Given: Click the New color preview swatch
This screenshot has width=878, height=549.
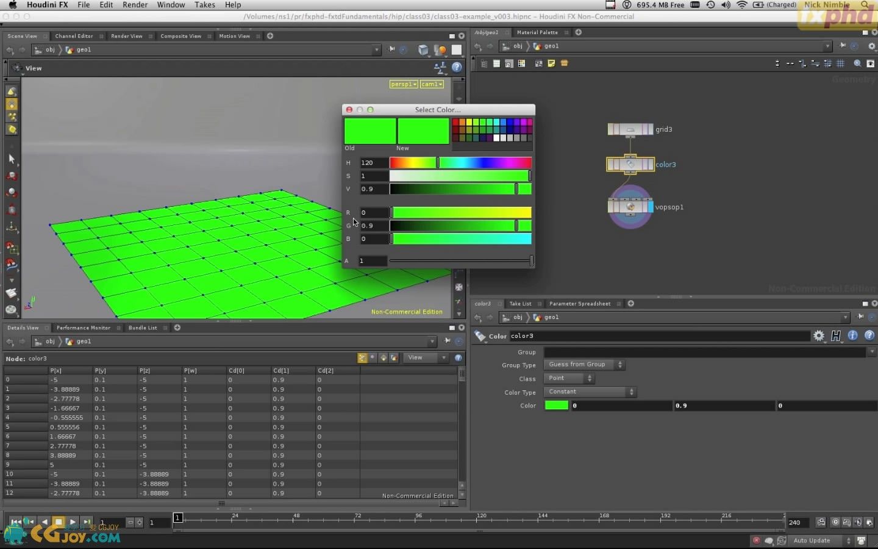Looking at the screenshot, I should pos(423,131).
